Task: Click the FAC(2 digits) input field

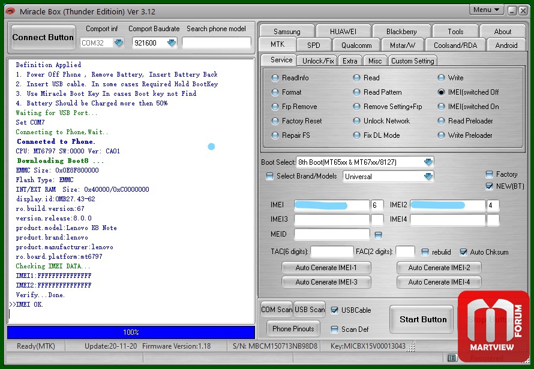Action: 405,252
